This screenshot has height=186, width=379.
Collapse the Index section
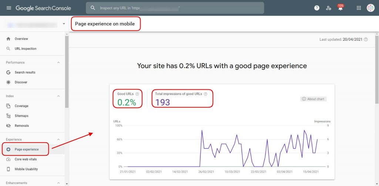[x=58, y=96]
